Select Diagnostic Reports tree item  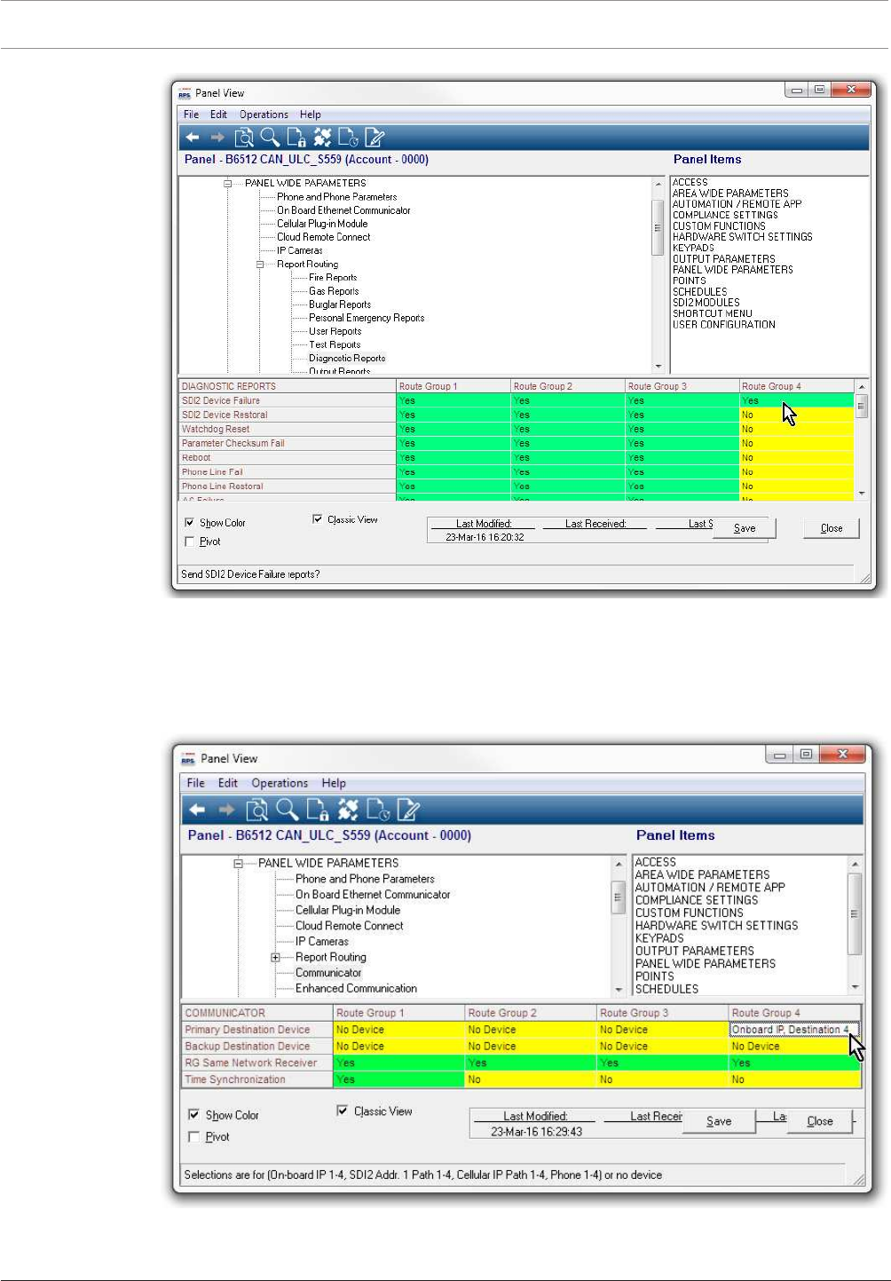pyautogui.click(x=347, y=359)
